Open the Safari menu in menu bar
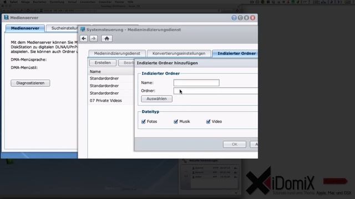This screenshot has width=355, height=199. point(13,2)
